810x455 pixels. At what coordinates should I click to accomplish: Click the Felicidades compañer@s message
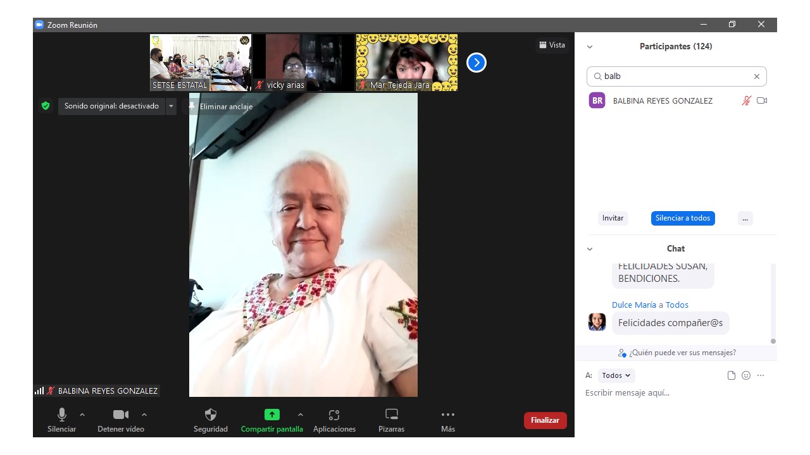(671, 323)
